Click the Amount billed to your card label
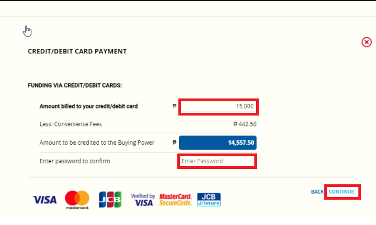 89,106
